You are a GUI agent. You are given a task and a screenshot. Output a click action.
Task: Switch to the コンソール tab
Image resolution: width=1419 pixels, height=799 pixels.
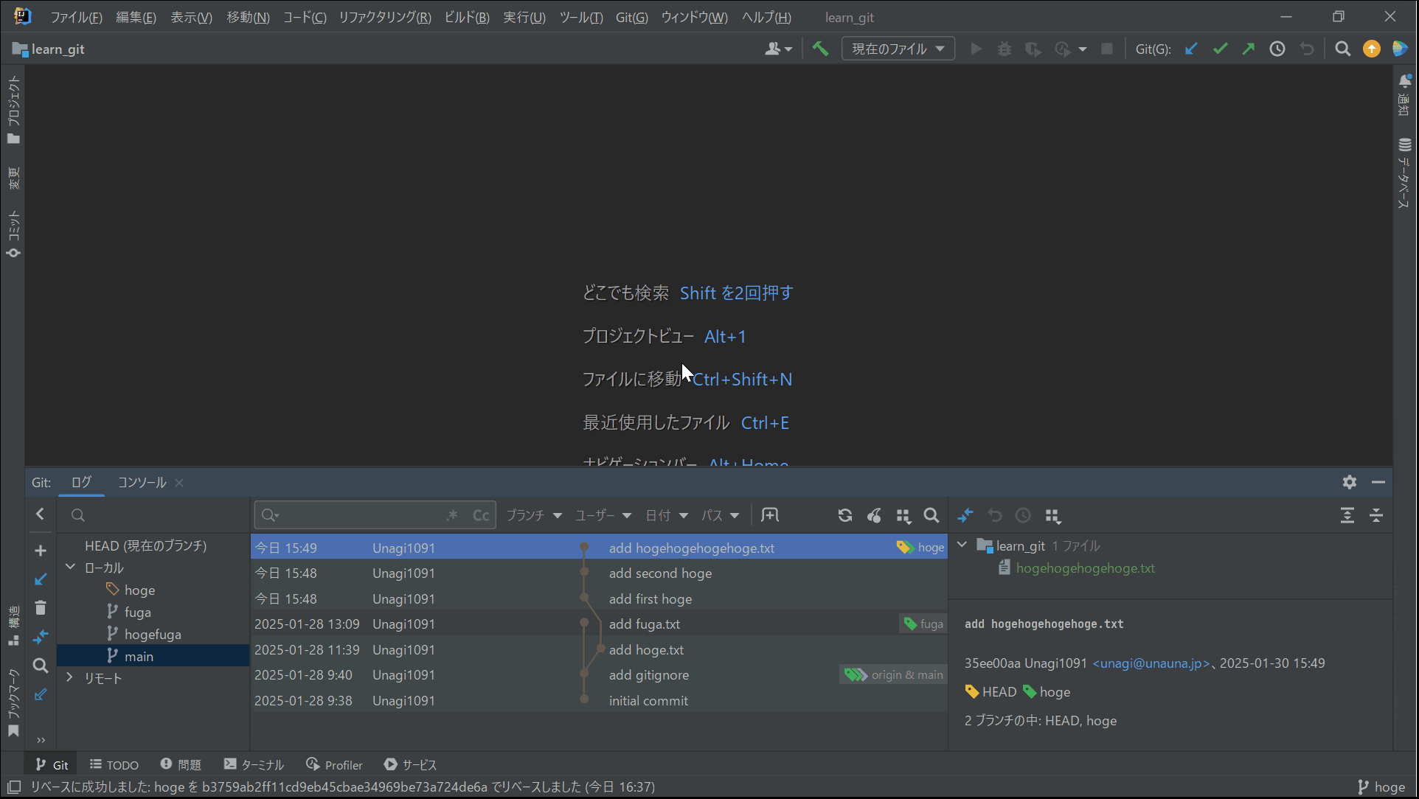(142, 482)
